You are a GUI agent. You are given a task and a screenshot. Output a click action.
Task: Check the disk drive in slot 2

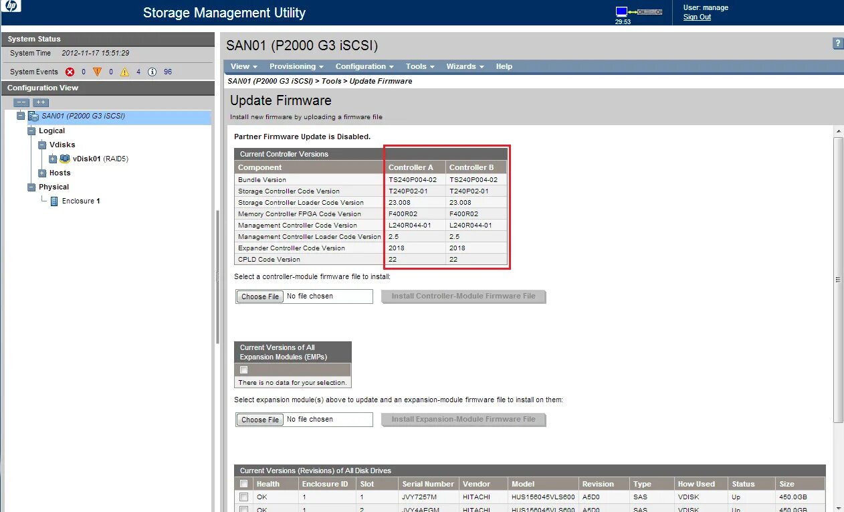(x=244, y=509)
